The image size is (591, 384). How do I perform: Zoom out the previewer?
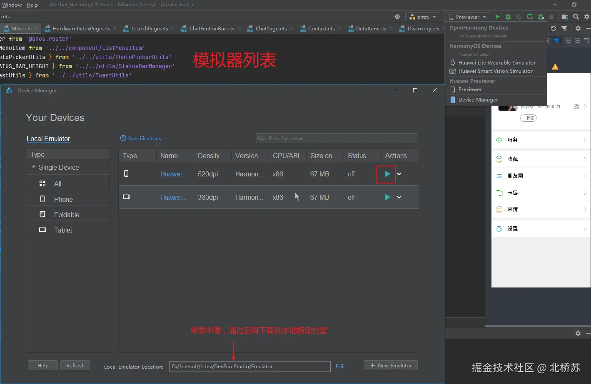(x=568, y=41)
